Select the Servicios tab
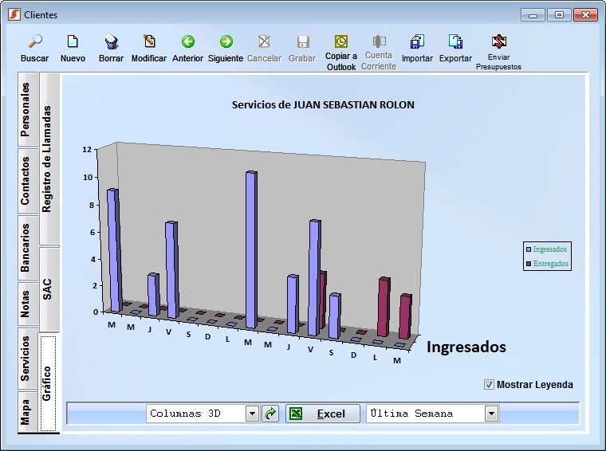Screen dimensions: 606x451 pos(26,358)
